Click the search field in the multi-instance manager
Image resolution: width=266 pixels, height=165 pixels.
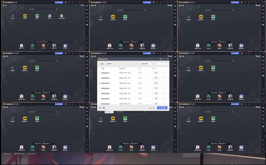pyautogui.click(x=162, y=64)
